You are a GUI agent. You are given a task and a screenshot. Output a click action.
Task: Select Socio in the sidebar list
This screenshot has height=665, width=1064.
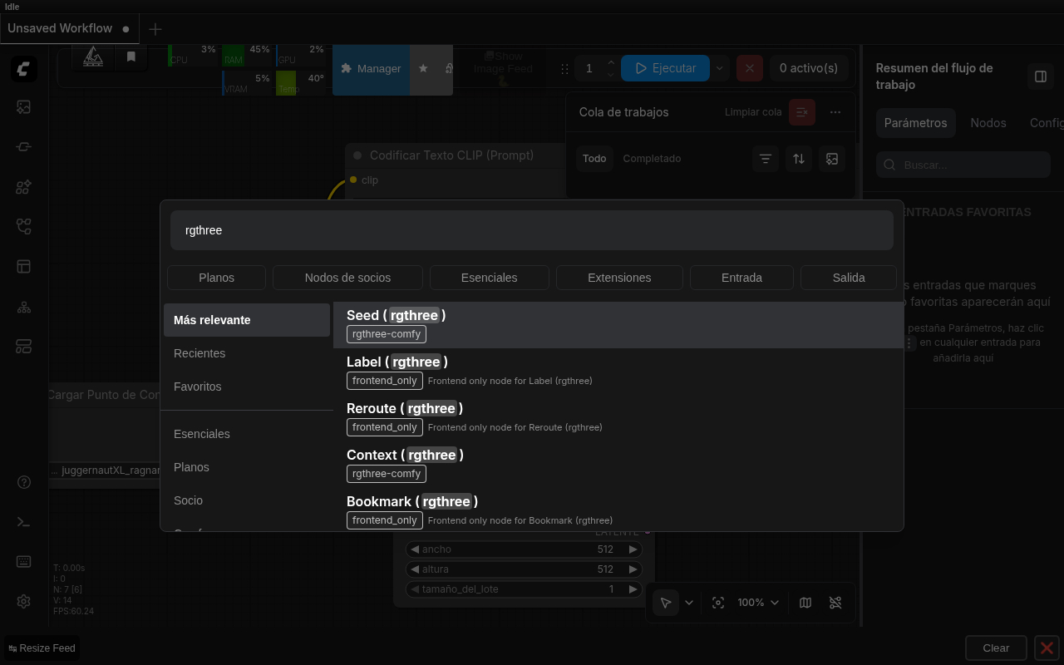(x=247, y=500)
